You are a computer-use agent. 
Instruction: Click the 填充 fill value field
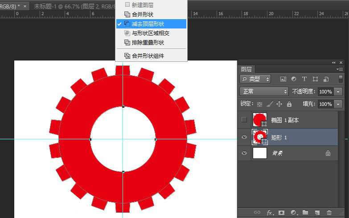click(x=325, y=104)
